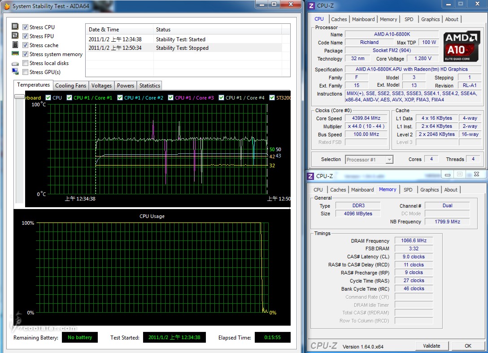Open the Processor #1 selection dropdown
Image resolution: width=488 pixels, height=353 pixels.
(369, 160)
